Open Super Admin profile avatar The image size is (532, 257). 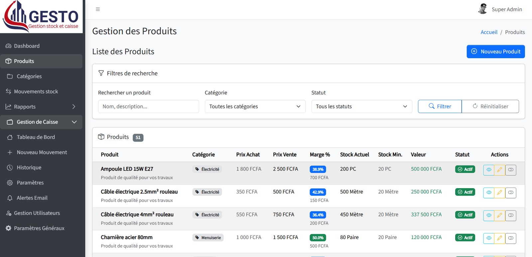click(483, 9)
